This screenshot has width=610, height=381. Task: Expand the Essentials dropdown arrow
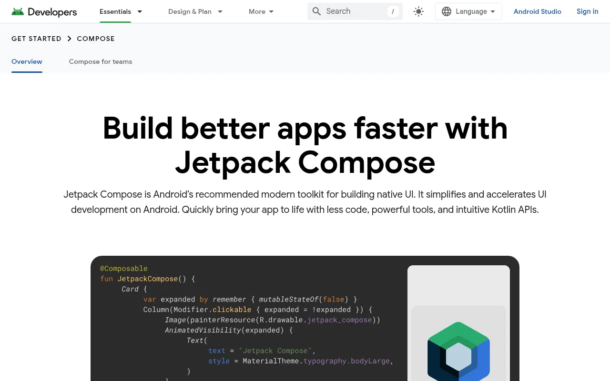click(140, 11)
